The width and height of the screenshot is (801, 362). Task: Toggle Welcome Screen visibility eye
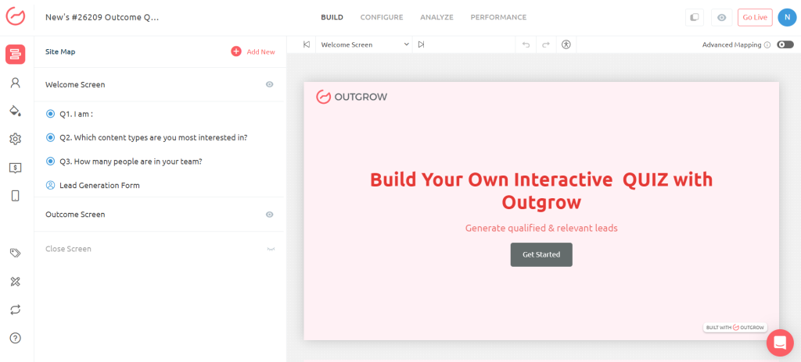[x=269, y=84]
